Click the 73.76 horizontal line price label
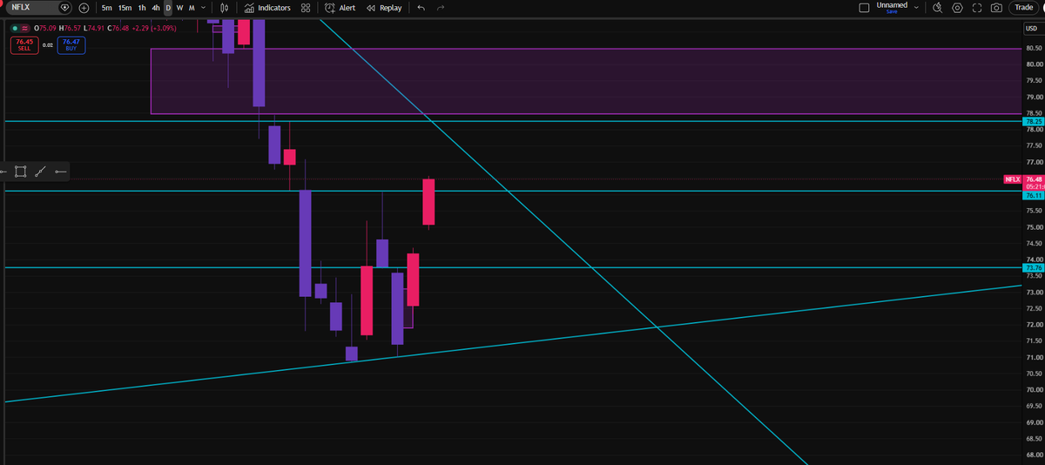 point(1033,268)
